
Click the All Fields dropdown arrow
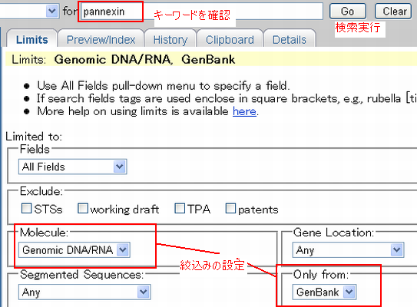point(119,167)
